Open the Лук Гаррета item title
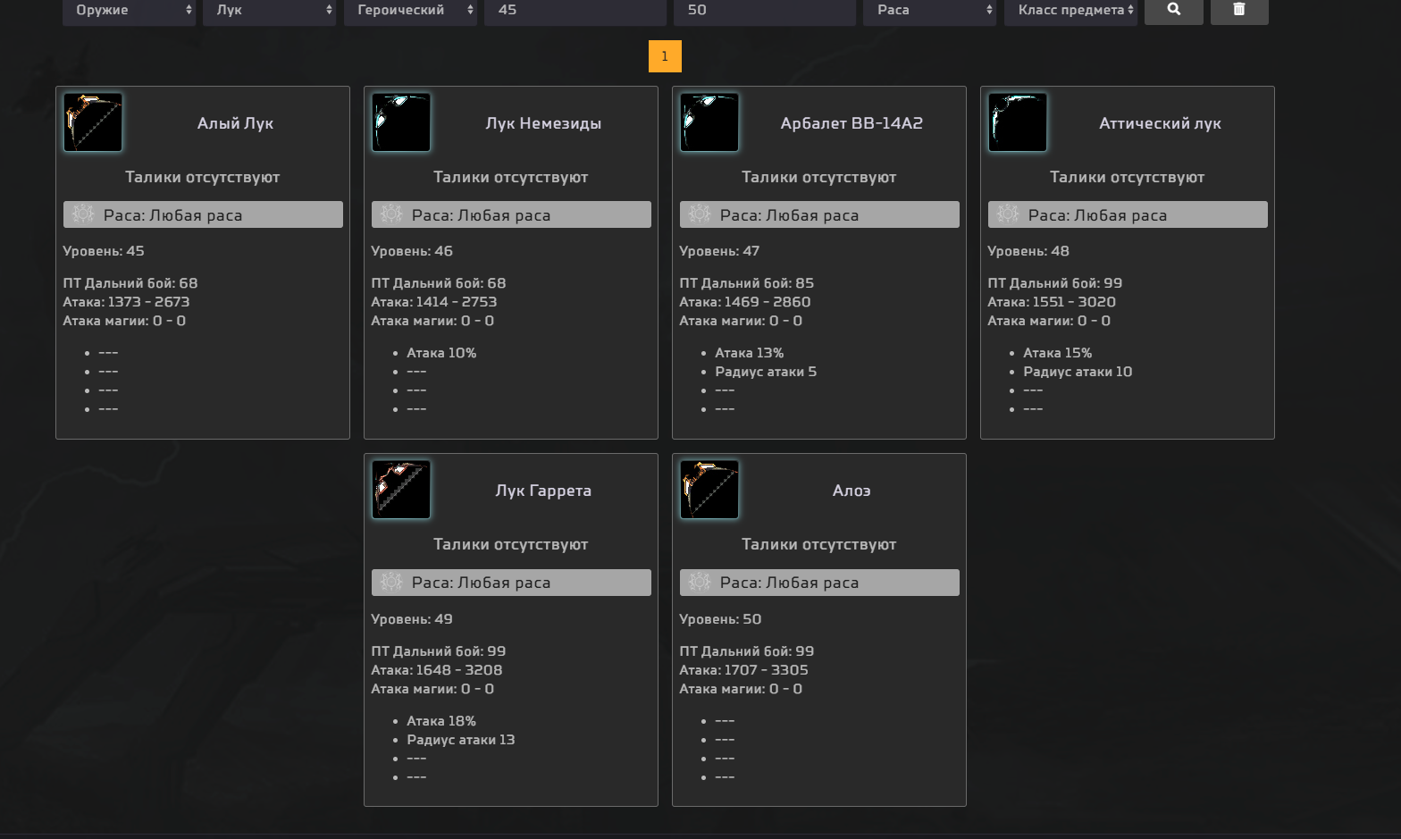 tap(543, 491)
